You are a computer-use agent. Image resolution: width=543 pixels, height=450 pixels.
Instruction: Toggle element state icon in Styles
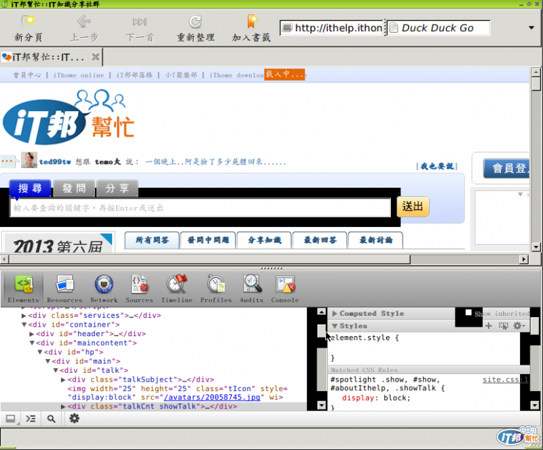[x=503, y=326]
